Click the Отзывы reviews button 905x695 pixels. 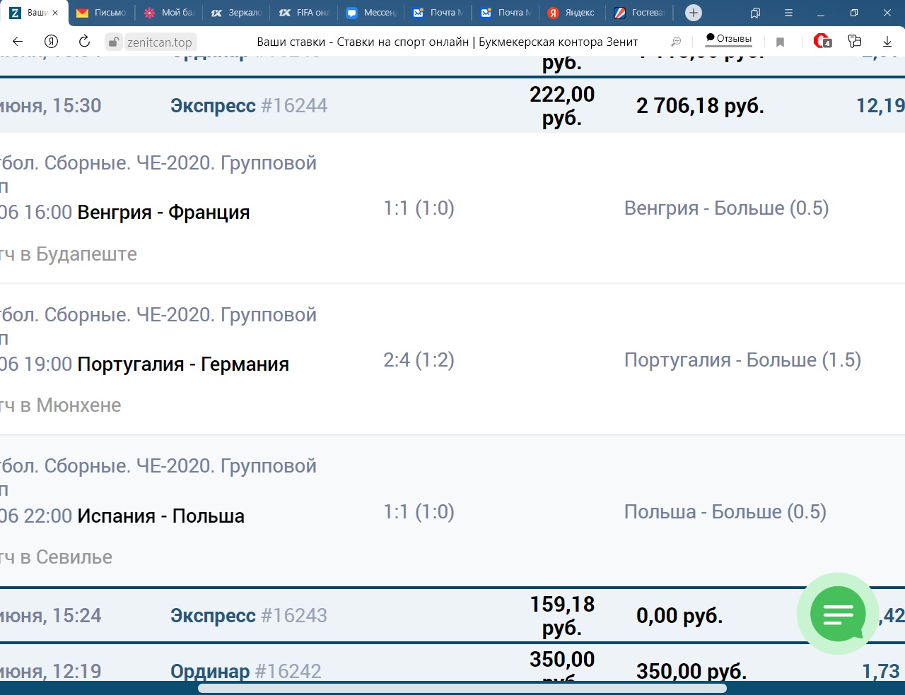click(728, 39)
